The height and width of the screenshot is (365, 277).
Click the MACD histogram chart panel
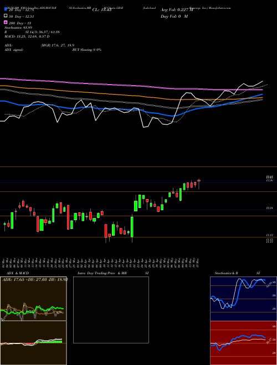33,343
